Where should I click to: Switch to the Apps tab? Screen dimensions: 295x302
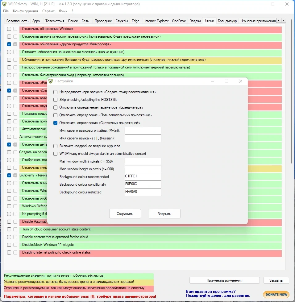click(x=36, y=21)
